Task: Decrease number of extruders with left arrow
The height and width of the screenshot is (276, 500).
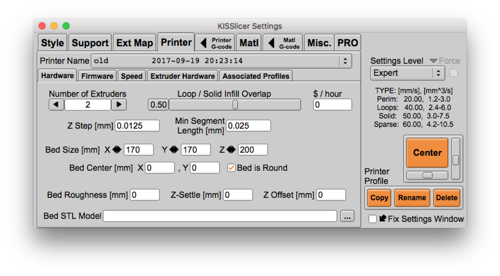Action: [x=56, y=105]
